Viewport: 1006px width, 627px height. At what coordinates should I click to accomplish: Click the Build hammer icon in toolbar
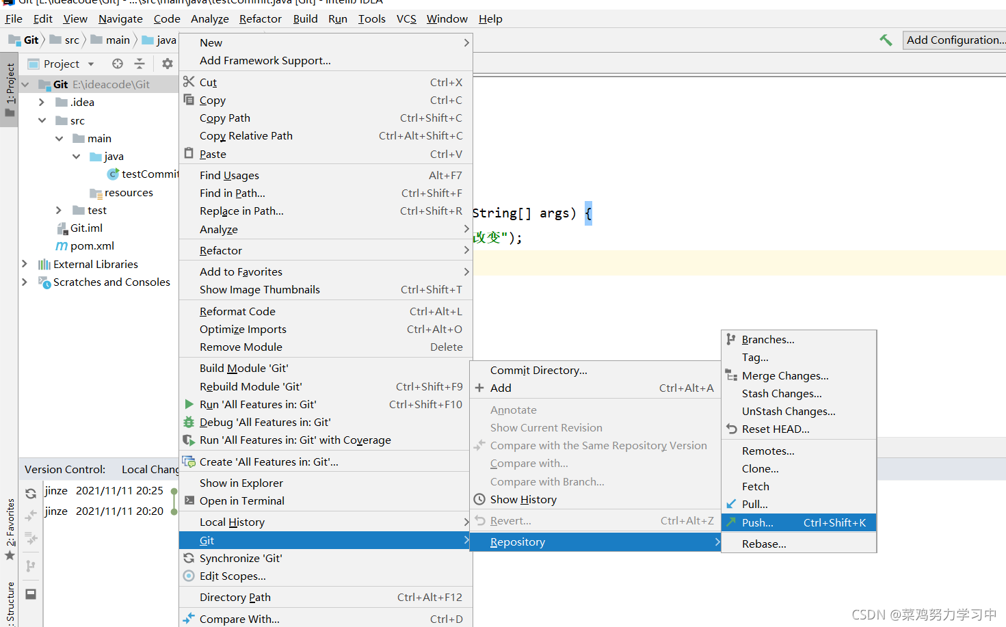[x=886, y=40]
